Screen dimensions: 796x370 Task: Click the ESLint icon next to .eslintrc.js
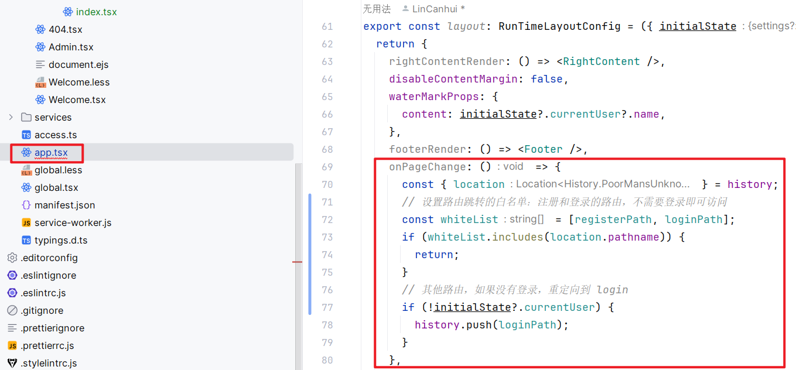point(12,293)
